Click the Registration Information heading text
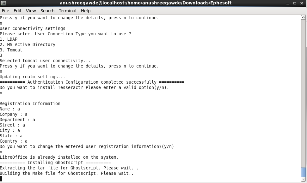Viewport: 307px width, 183px height. (30, 104)
